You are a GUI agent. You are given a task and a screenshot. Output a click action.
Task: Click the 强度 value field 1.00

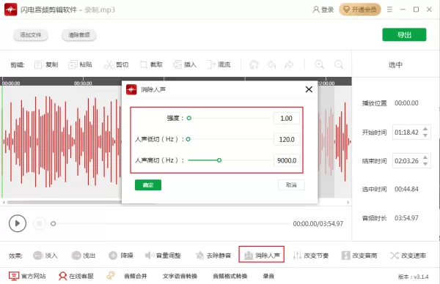pos(286,118)
